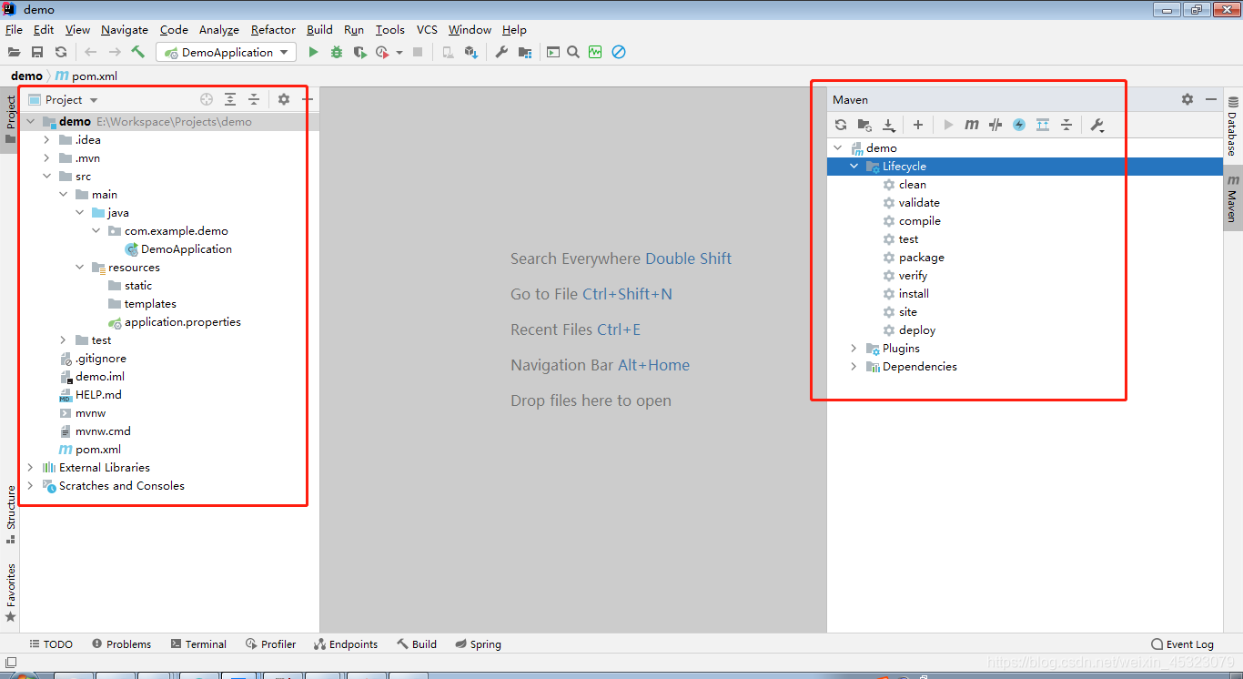Open Spring tool window
Screen dimensions: 1243x679
479,644
